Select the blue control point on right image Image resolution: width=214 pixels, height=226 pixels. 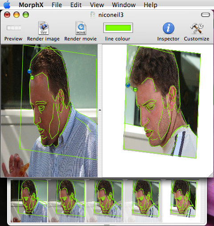128,85
